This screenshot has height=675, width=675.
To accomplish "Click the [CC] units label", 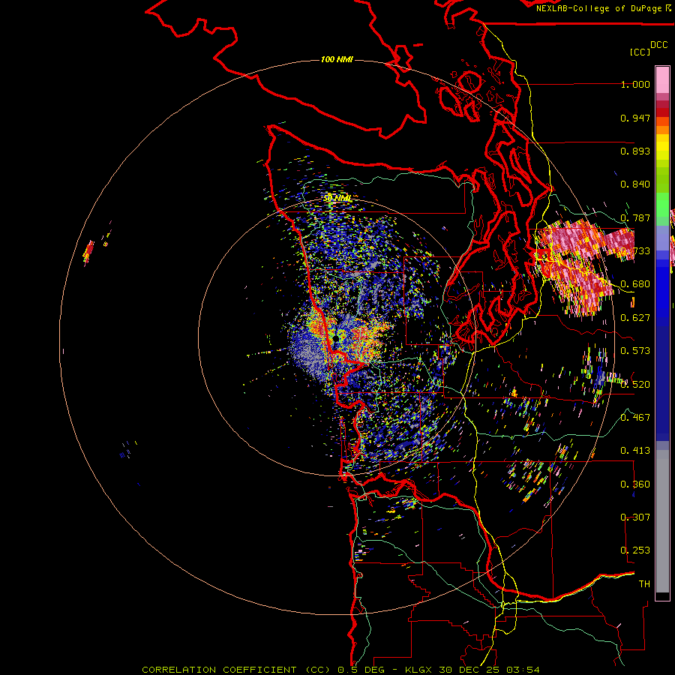I will (640, 52).
